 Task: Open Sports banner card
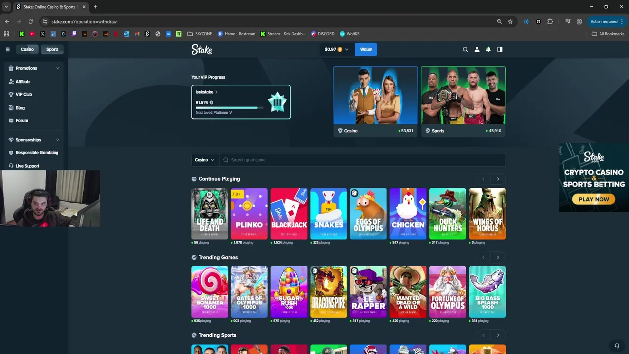463,101
